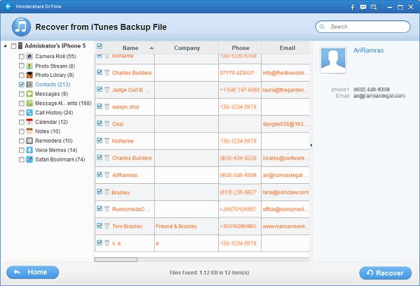The height and width of the screenshot is (286, 420).
Task: Uncheck the Contacts (213) checkbox
Action: [22, 85]
